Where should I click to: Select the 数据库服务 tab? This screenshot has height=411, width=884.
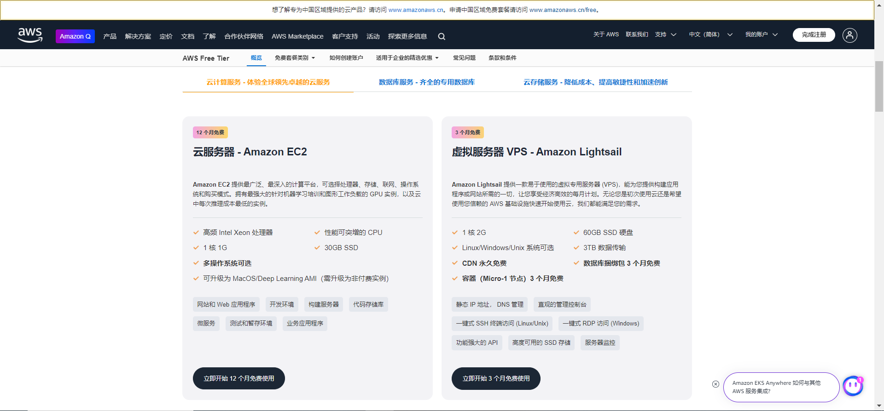pyautogui.click(x=427, y=82)
